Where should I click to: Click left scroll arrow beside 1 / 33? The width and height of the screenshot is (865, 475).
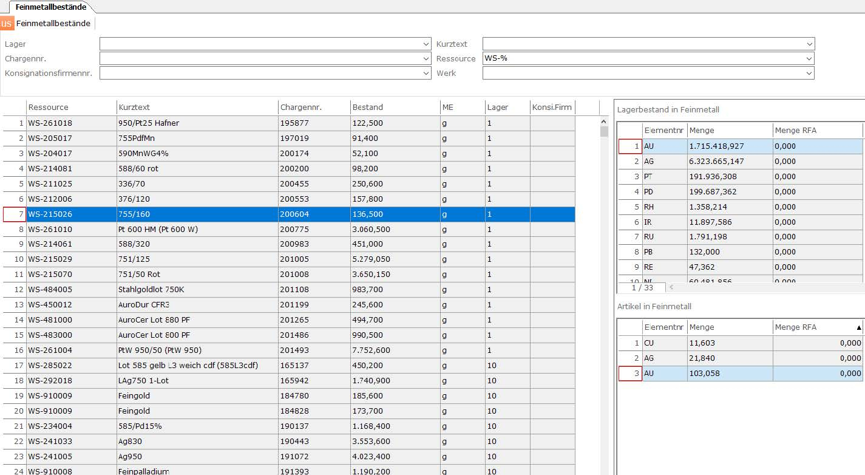[671, 287]
